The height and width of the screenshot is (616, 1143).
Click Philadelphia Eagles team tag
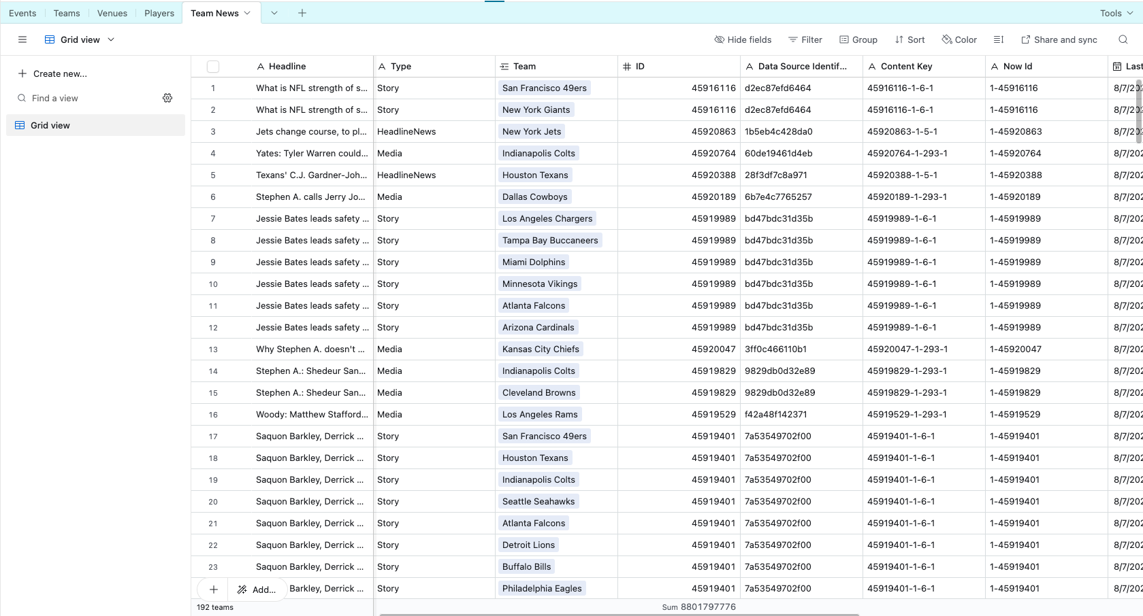(542, 588)
